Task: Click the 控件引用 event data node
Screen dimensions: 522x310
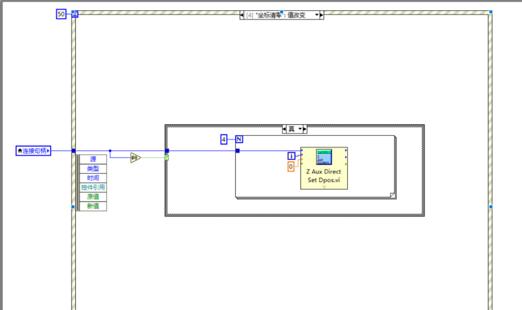Action: (93, 187)
